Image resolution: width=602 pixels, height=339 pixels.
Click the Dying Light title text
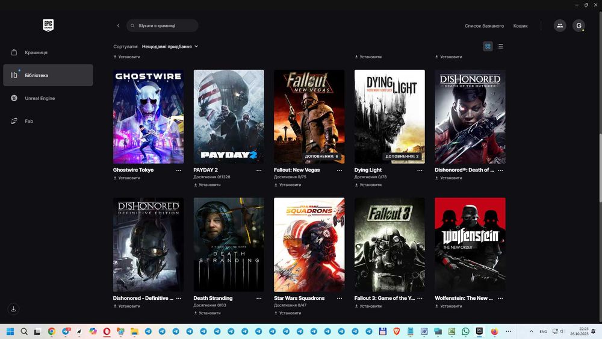(x=368, y=170)
